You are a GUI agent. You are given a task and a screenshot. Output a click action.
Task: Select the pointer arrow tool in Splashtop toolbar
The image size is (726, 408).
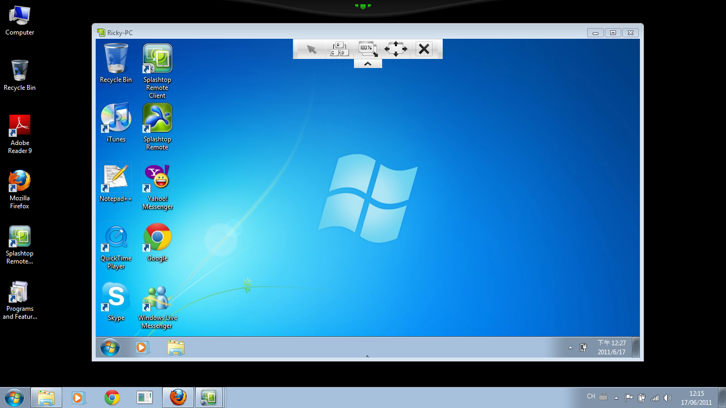pyautogui.click(x=311, y=49)
